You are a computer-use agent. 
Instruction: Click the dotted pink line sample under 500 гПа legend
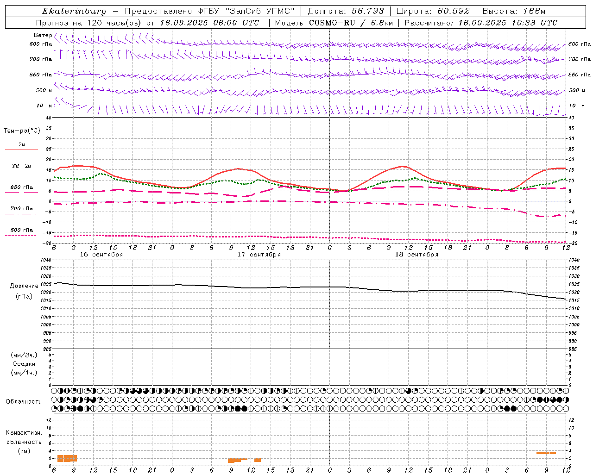pos(21,235)
